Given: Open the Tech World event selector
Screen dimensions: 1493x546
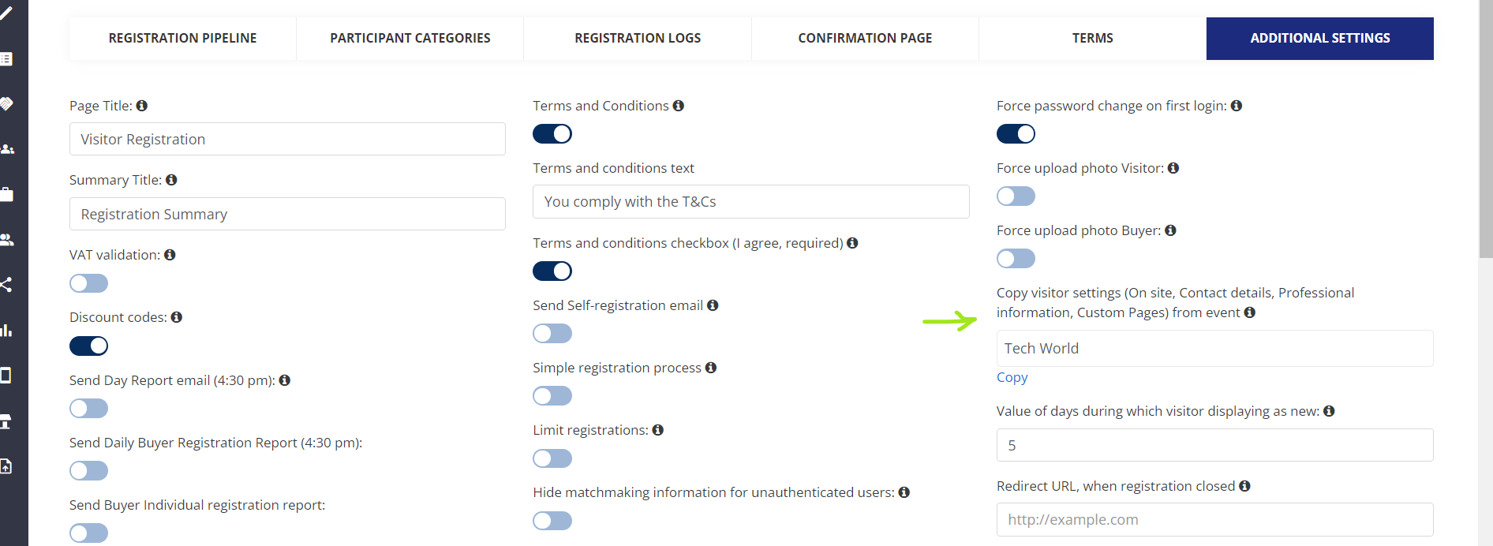Looking at the screenshot, I should tap(1214, 348).
